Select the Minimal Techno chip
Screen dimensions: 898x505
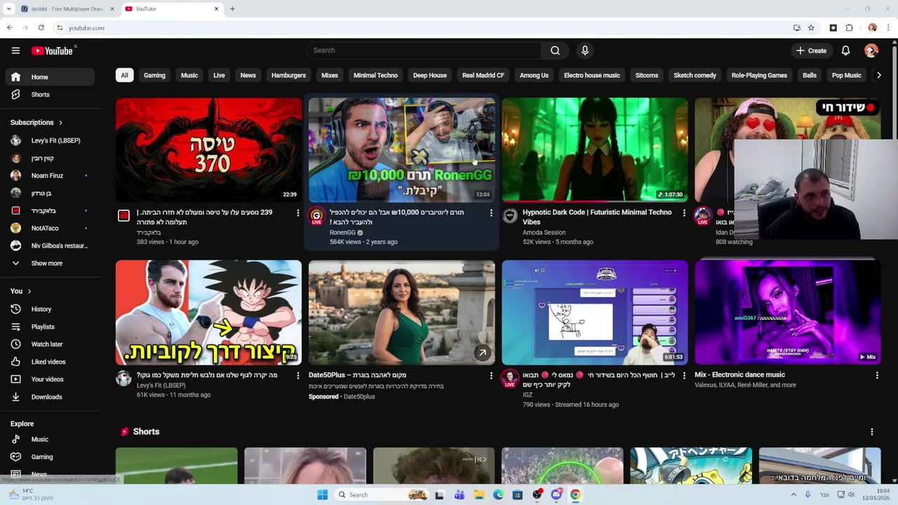click(375, 75)
